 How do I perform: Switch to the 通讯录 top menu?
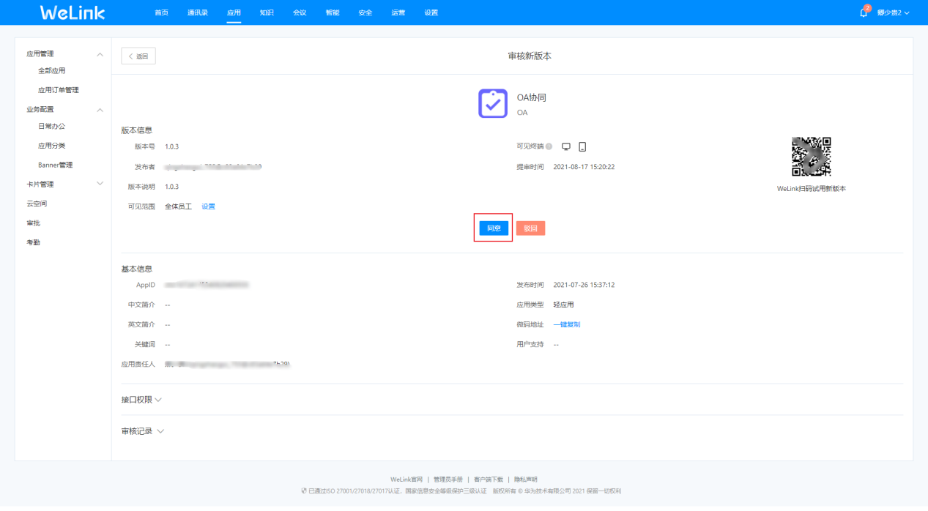click(x=197, y=13)
